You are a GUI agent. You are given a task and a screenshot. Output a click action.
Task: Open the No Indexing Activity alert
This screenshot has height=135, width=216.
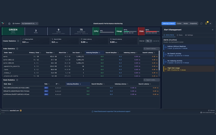pyautogui.click(x=189, y=62)
